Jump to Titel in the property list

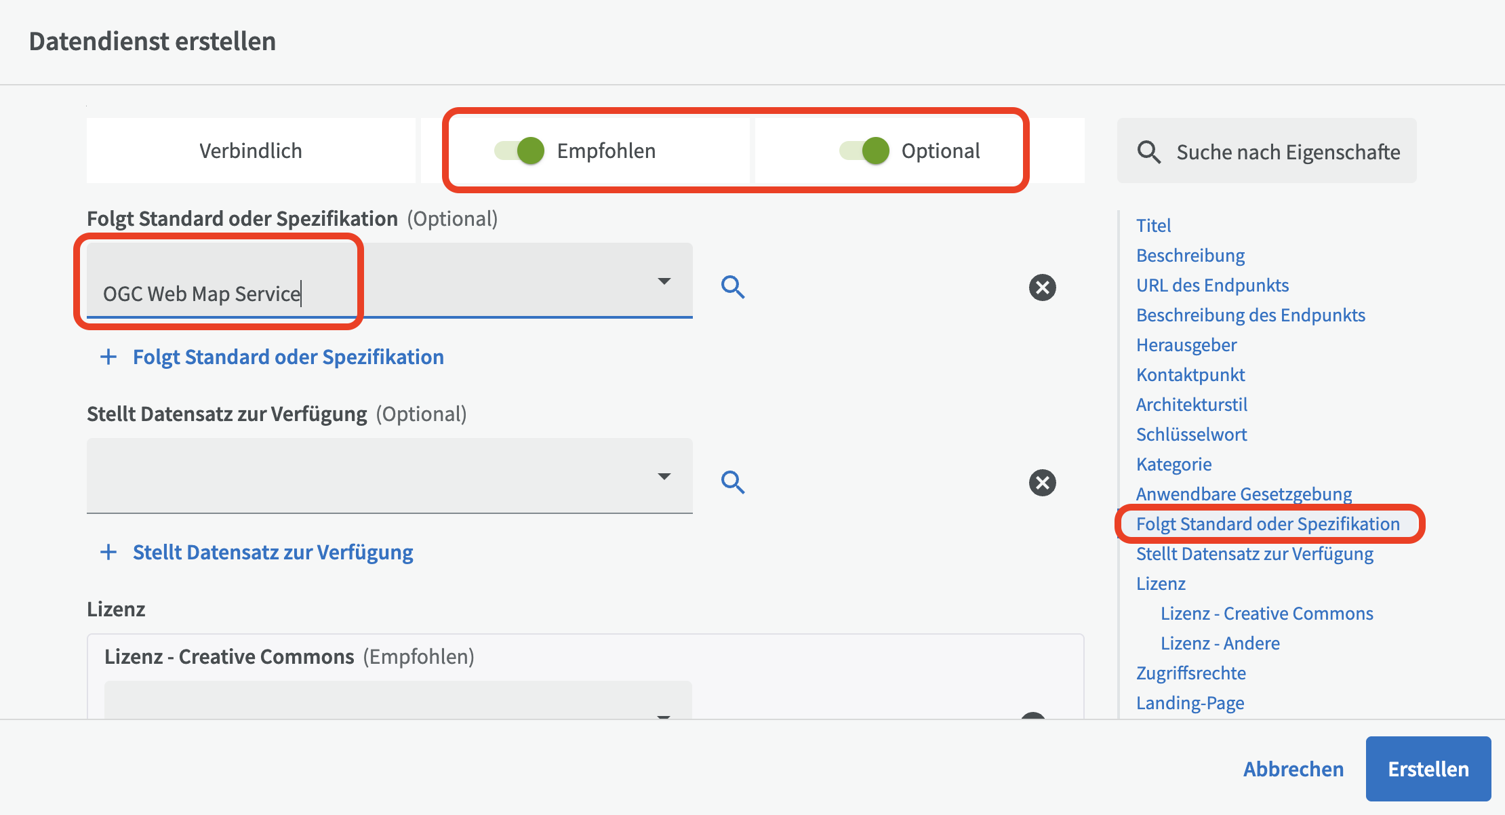[x=1153, y=226]
